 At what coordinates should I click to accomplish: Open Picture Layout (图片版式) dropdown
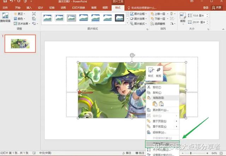138,24
